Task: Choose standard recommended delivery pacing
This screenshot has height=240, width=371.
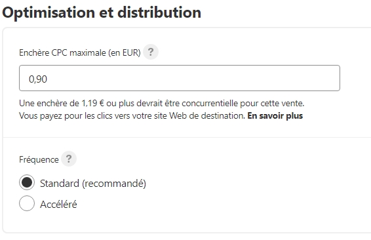Action: click(27, 182)
